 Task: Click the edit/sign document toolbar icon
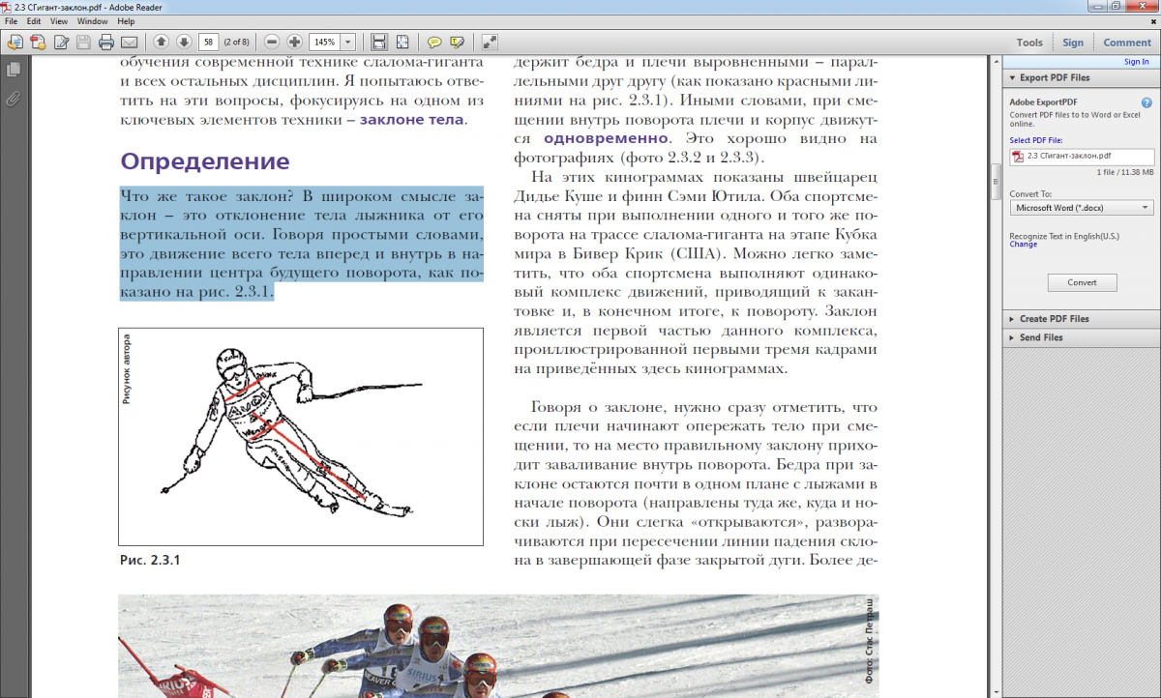(61, 42)
